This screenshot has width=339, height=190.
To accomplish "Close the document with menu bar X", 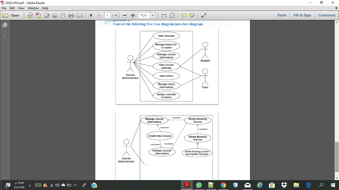I will (336, 8).
